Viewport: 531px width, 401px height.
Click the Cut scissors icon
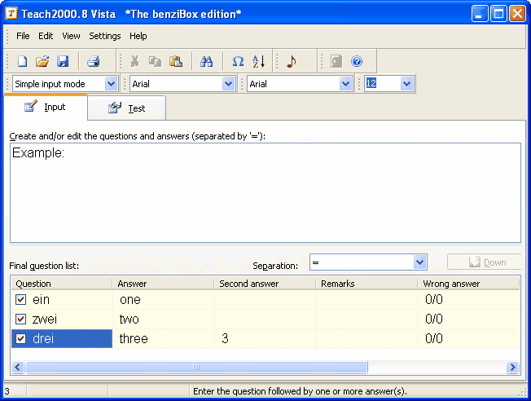point(134,61)
